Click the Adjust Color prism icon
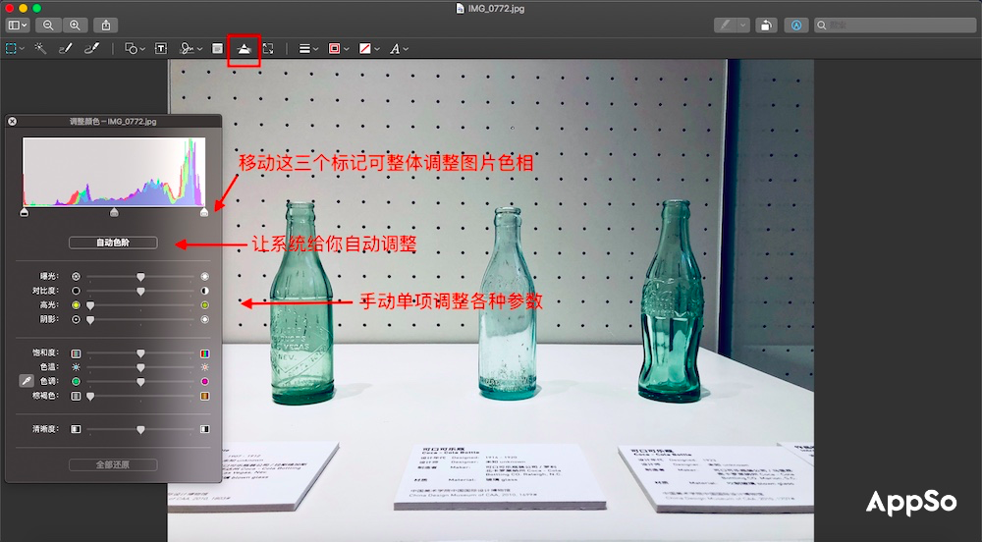This screenshot has height=542, width=982. pyautogui.click(x=244, y=47)
